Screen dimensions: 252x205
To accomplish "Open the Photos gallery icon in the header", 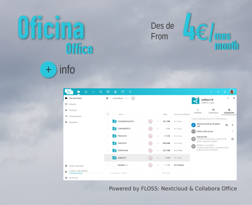I will [x=86, y=92].
